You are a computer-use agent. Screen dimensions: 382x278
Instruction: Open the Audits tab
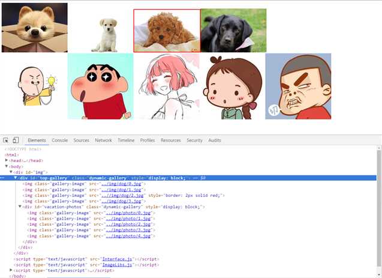[215, 141]
